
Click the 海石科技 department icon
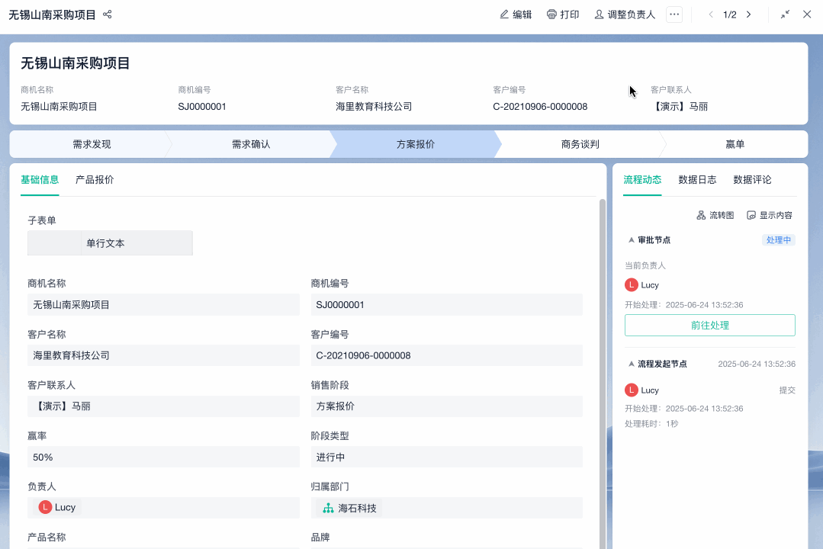[x=328, y=508]
